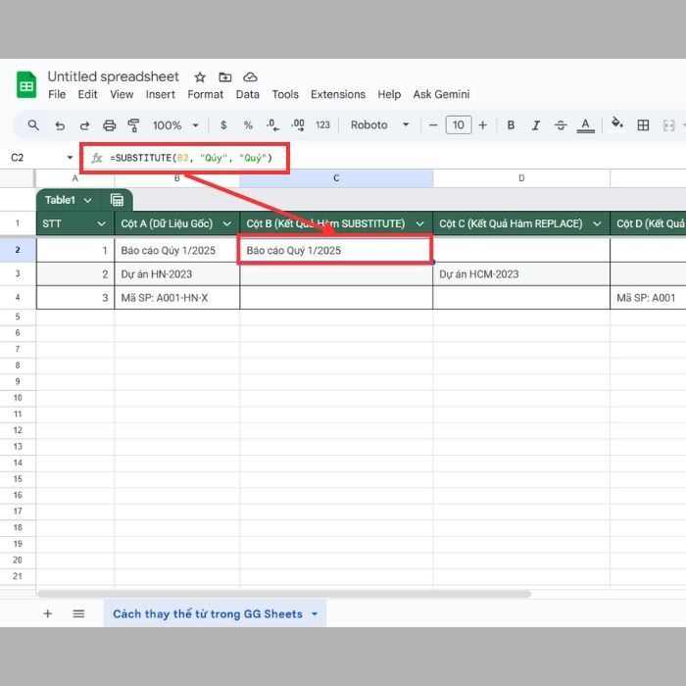Select cell "Báo cáo Quý 1/2025"
The height and width of the screenshot is (686, 686).
[336, 250]
